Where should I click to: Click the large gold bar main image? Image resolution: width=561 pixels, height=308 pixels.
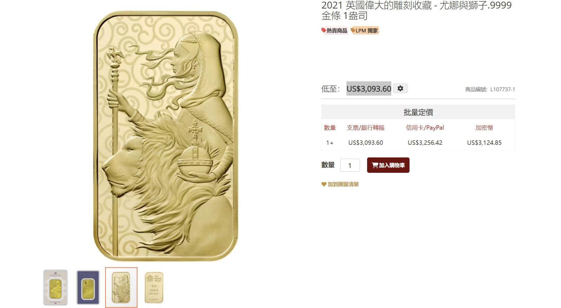coord(165,136)
